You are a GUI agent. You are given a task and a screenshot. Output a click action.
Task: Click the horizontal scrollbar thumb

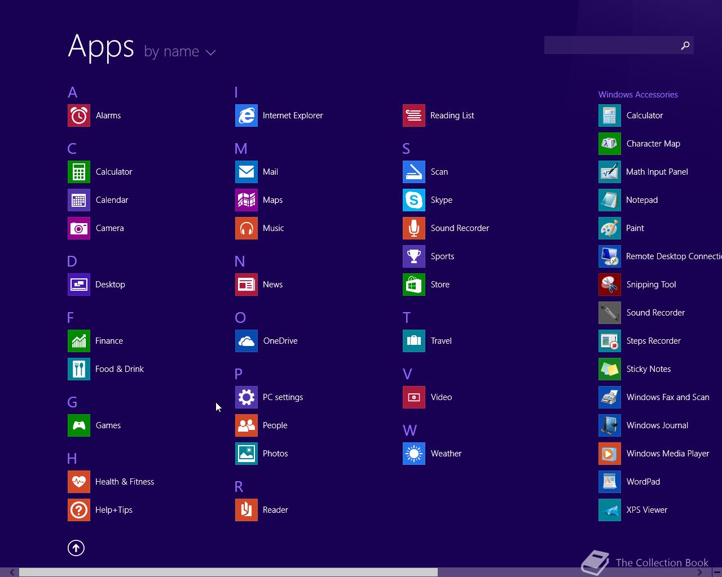click(228, 572)
